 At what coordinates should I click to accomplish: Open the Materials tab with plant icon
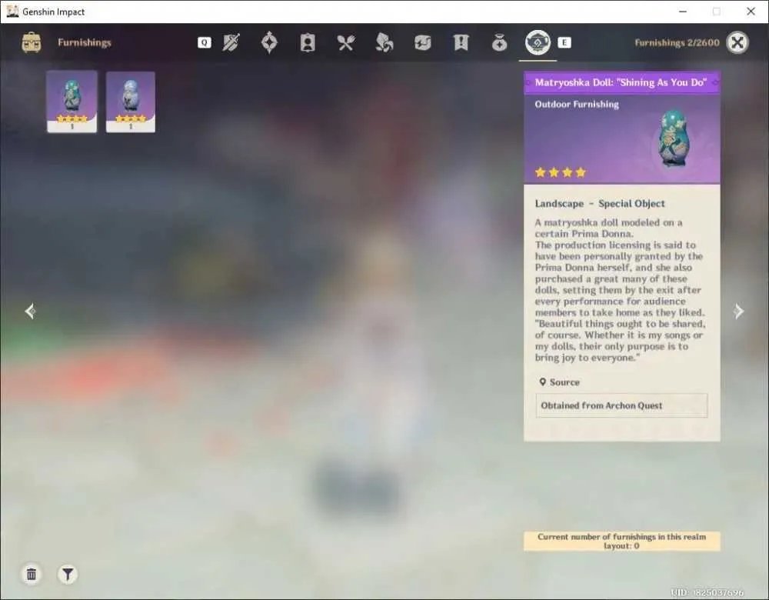click(384, 42)
